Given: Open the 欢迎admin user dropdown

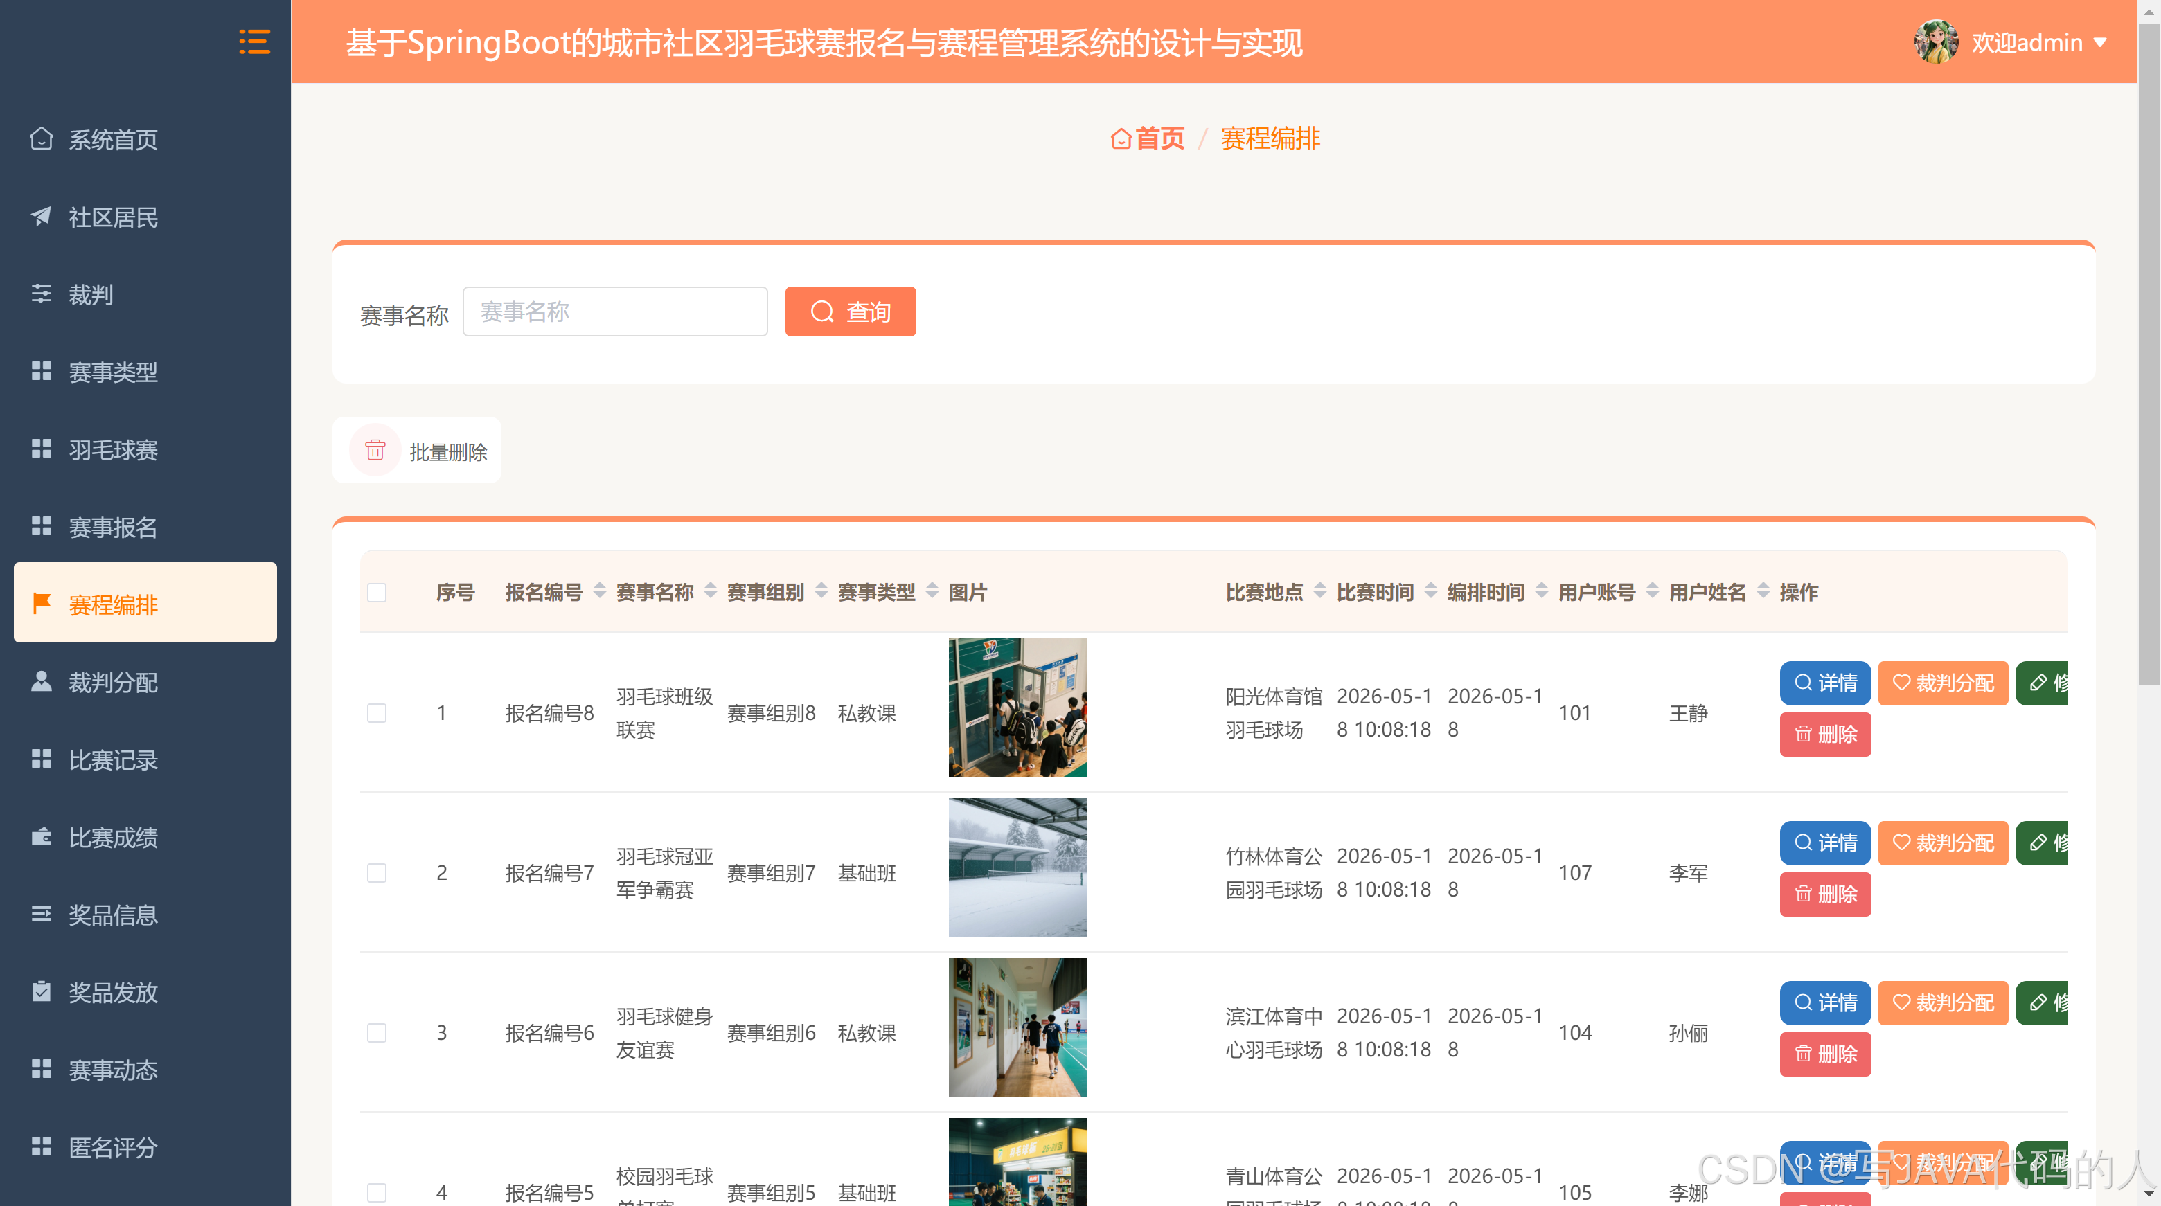Looking at the screenshot, I should pyautogui.click(x=2039, y=42).
